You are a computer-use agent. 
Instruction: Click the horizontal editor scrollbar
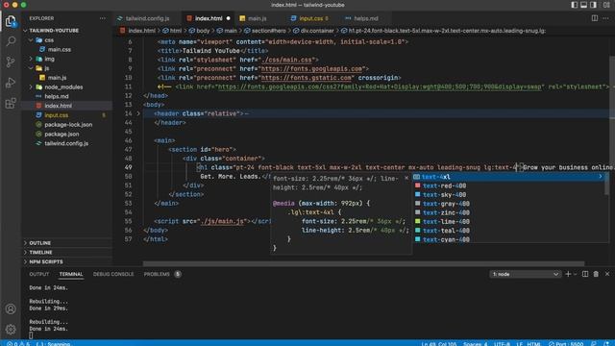click(x=363, y=264)
